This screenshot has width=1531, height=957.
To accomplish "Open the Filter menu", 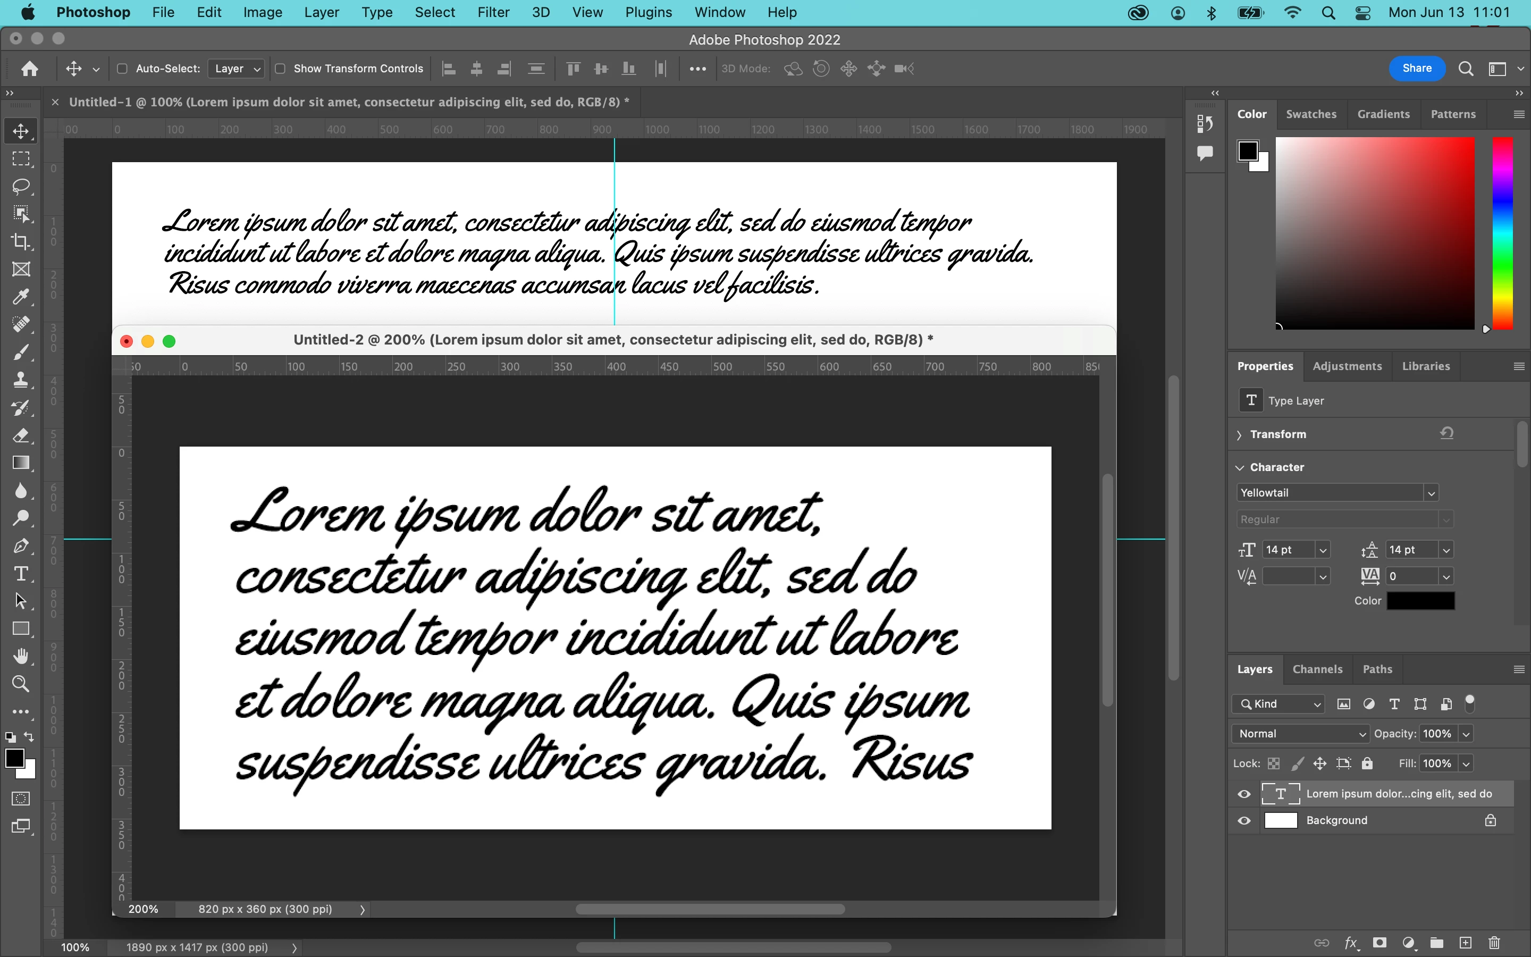I will click(493, 13).
